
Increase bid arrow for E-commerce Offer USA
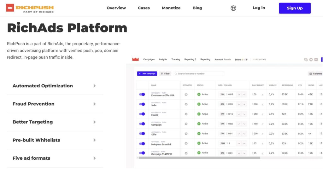[x=239, y=95]
